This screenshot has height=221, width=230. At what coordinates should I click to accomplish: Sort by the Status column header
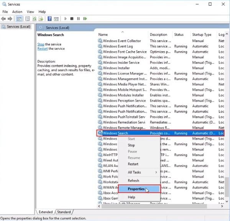[181, 34]
